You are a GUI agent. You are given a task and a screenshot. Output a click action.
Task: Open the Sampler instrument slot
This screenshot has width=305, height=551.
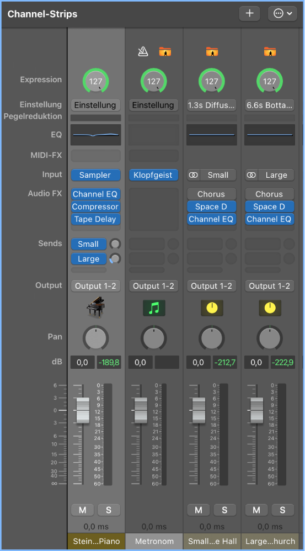pos(95,175)
